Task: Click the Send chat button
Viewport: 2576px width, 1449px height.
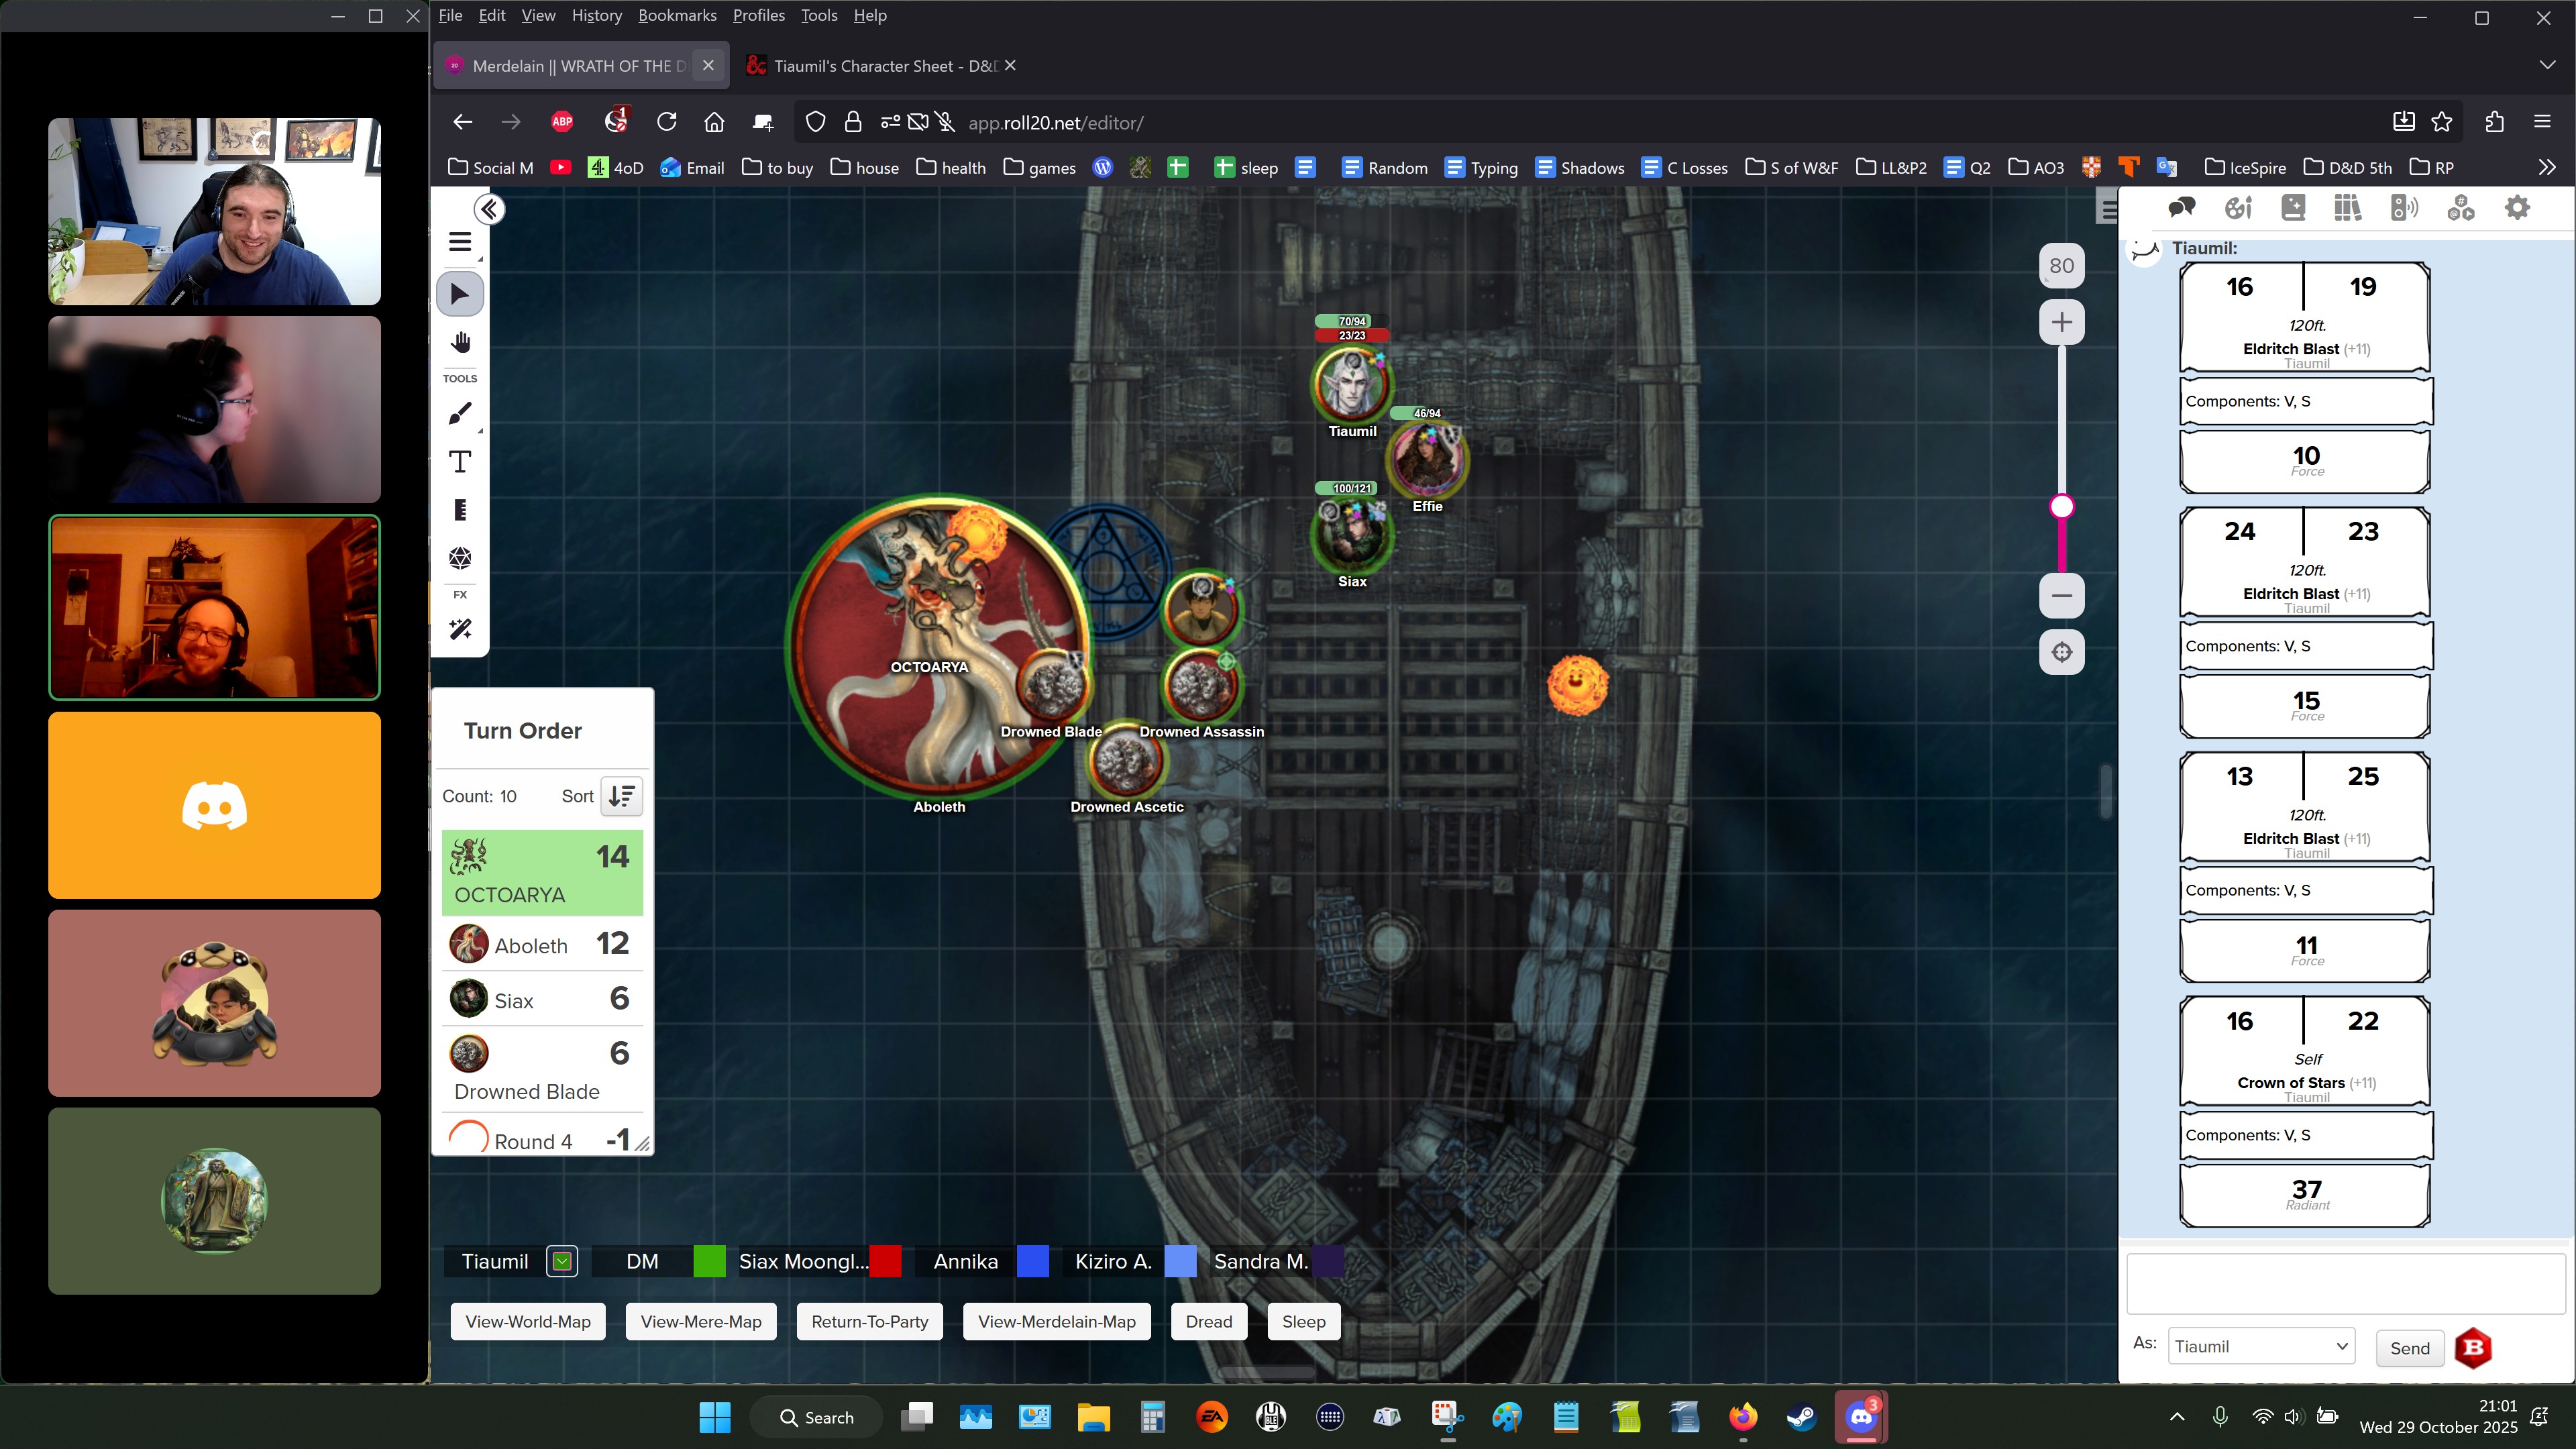Action: [2409, 1348]
